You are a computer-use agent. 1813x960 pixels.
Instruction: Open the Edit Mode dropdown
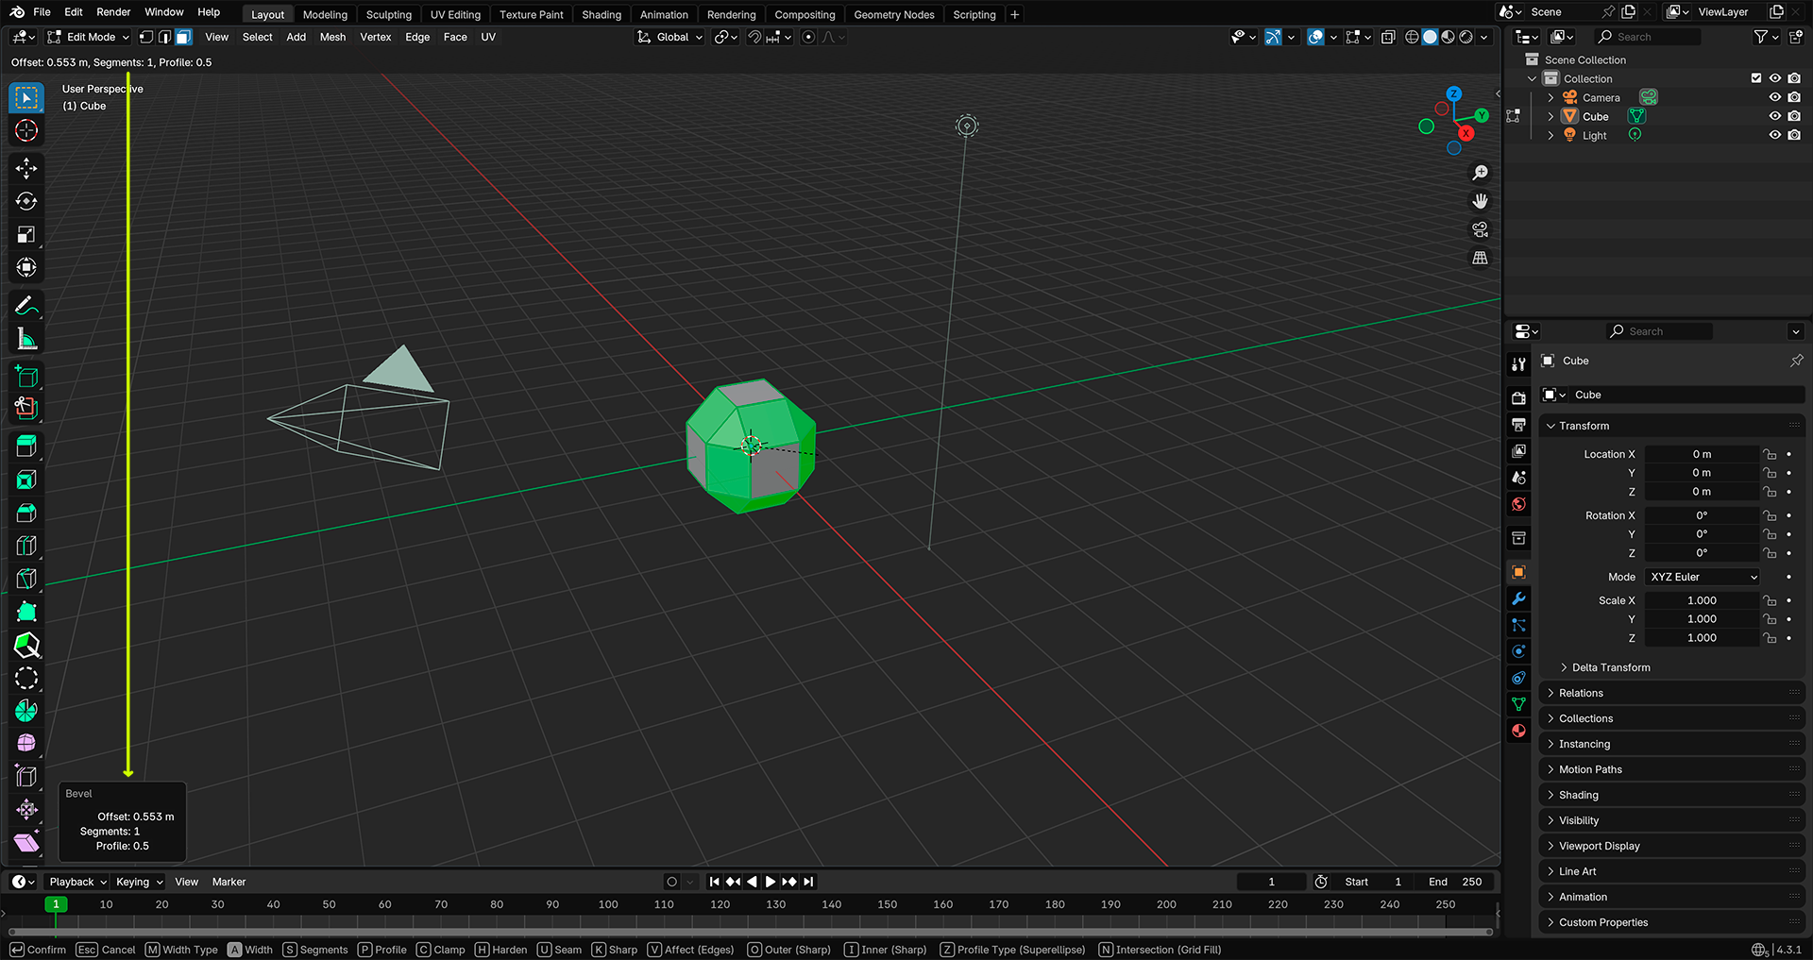[x=88, y=37]
